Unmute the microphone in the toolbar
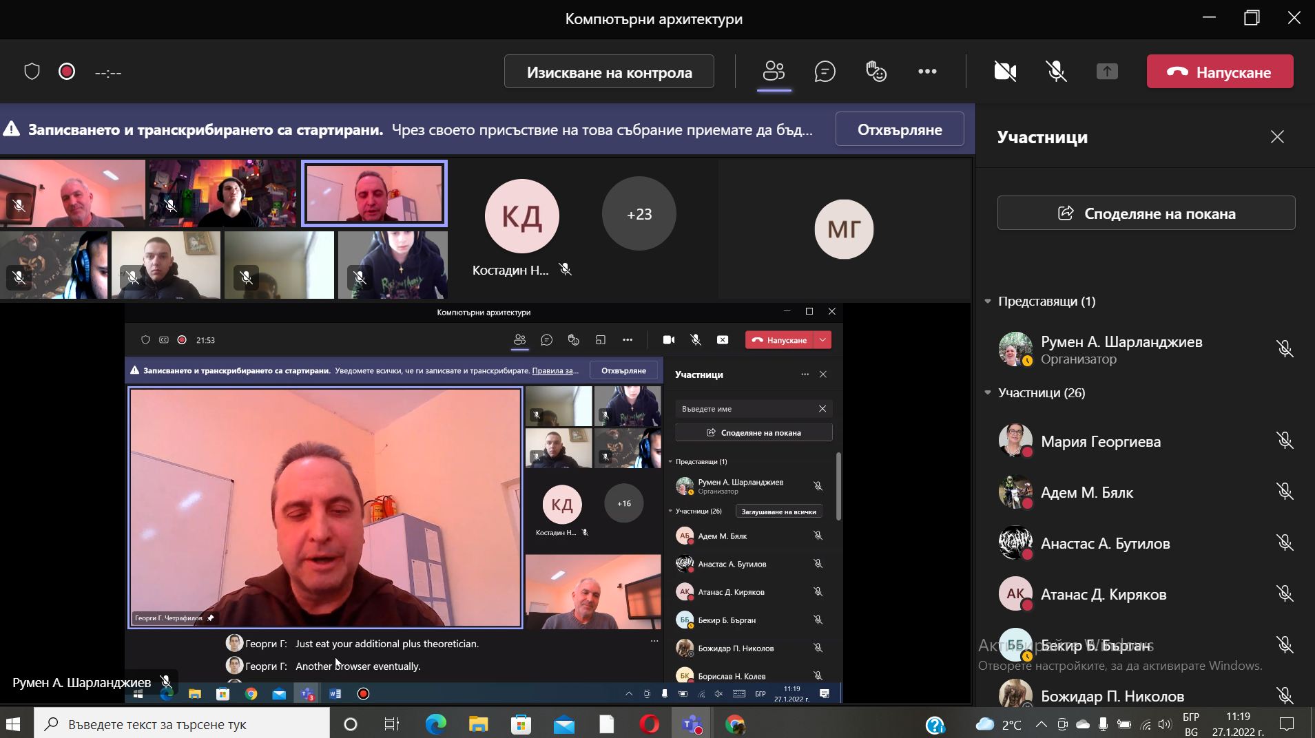This screenshot has width=1315, height=738. point(1056,72)
